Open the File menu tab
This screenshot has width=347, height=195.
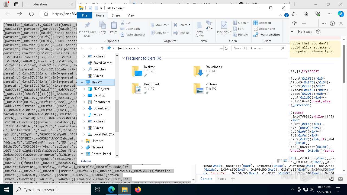[85, 15]
